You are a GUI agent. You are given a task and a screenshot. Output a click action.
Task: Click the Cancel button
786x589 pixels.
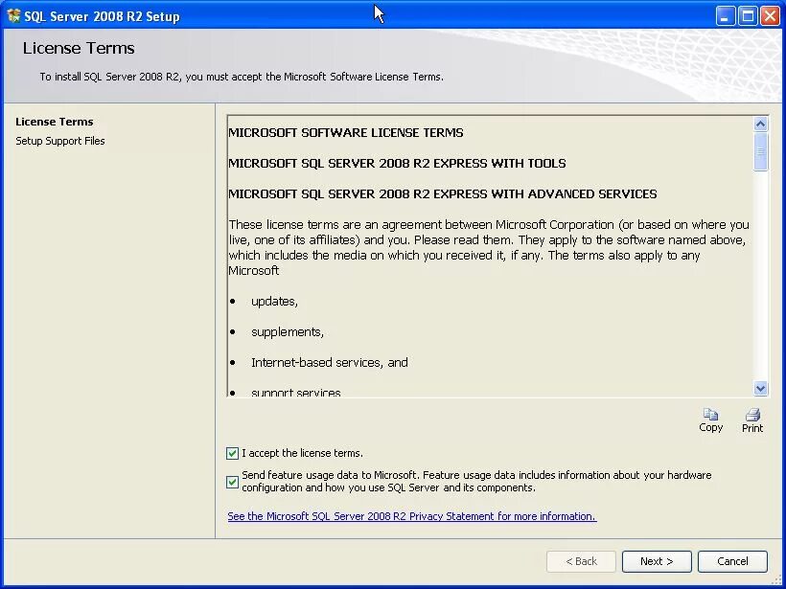[732, 561]
